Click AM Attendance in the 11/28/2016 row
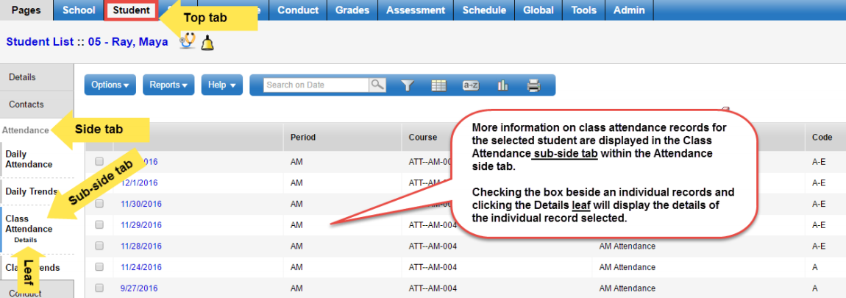The width and height of the screenshot is (846, 298). click(627, 246)
